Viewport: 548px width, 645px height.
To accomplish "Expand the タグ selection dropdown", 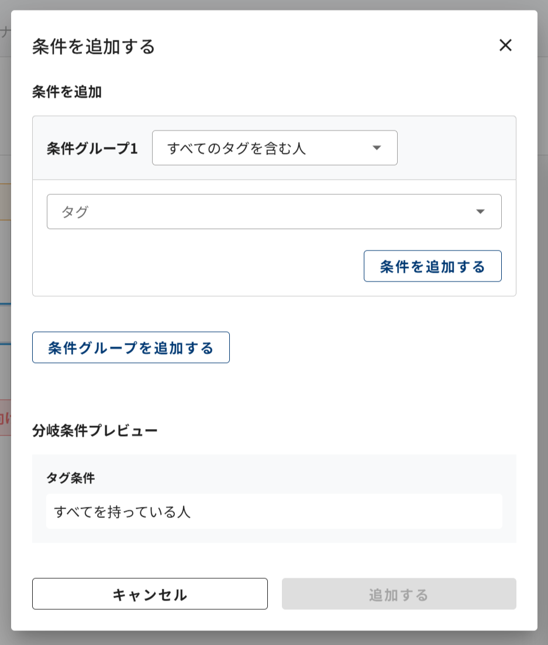I will point(274,212).
